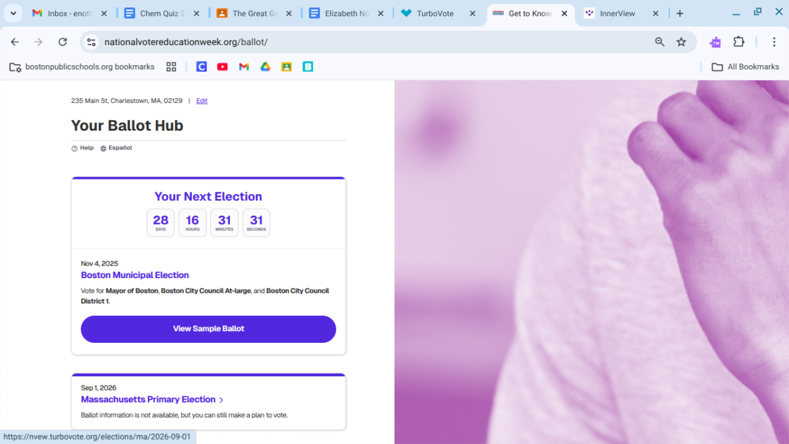This screenshot has width=789, height=444.
Task: Click the Your Ballot Hub heading
Action: [x=127, y=126]
